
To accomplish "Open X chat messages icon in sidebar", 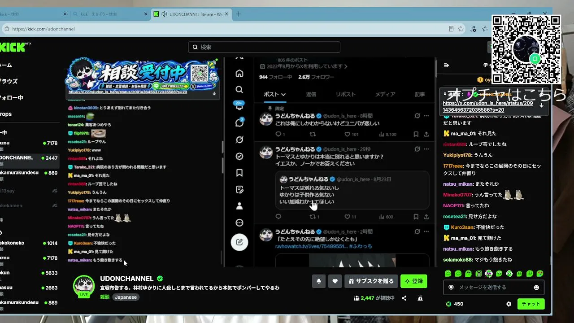I will [239, 122].
